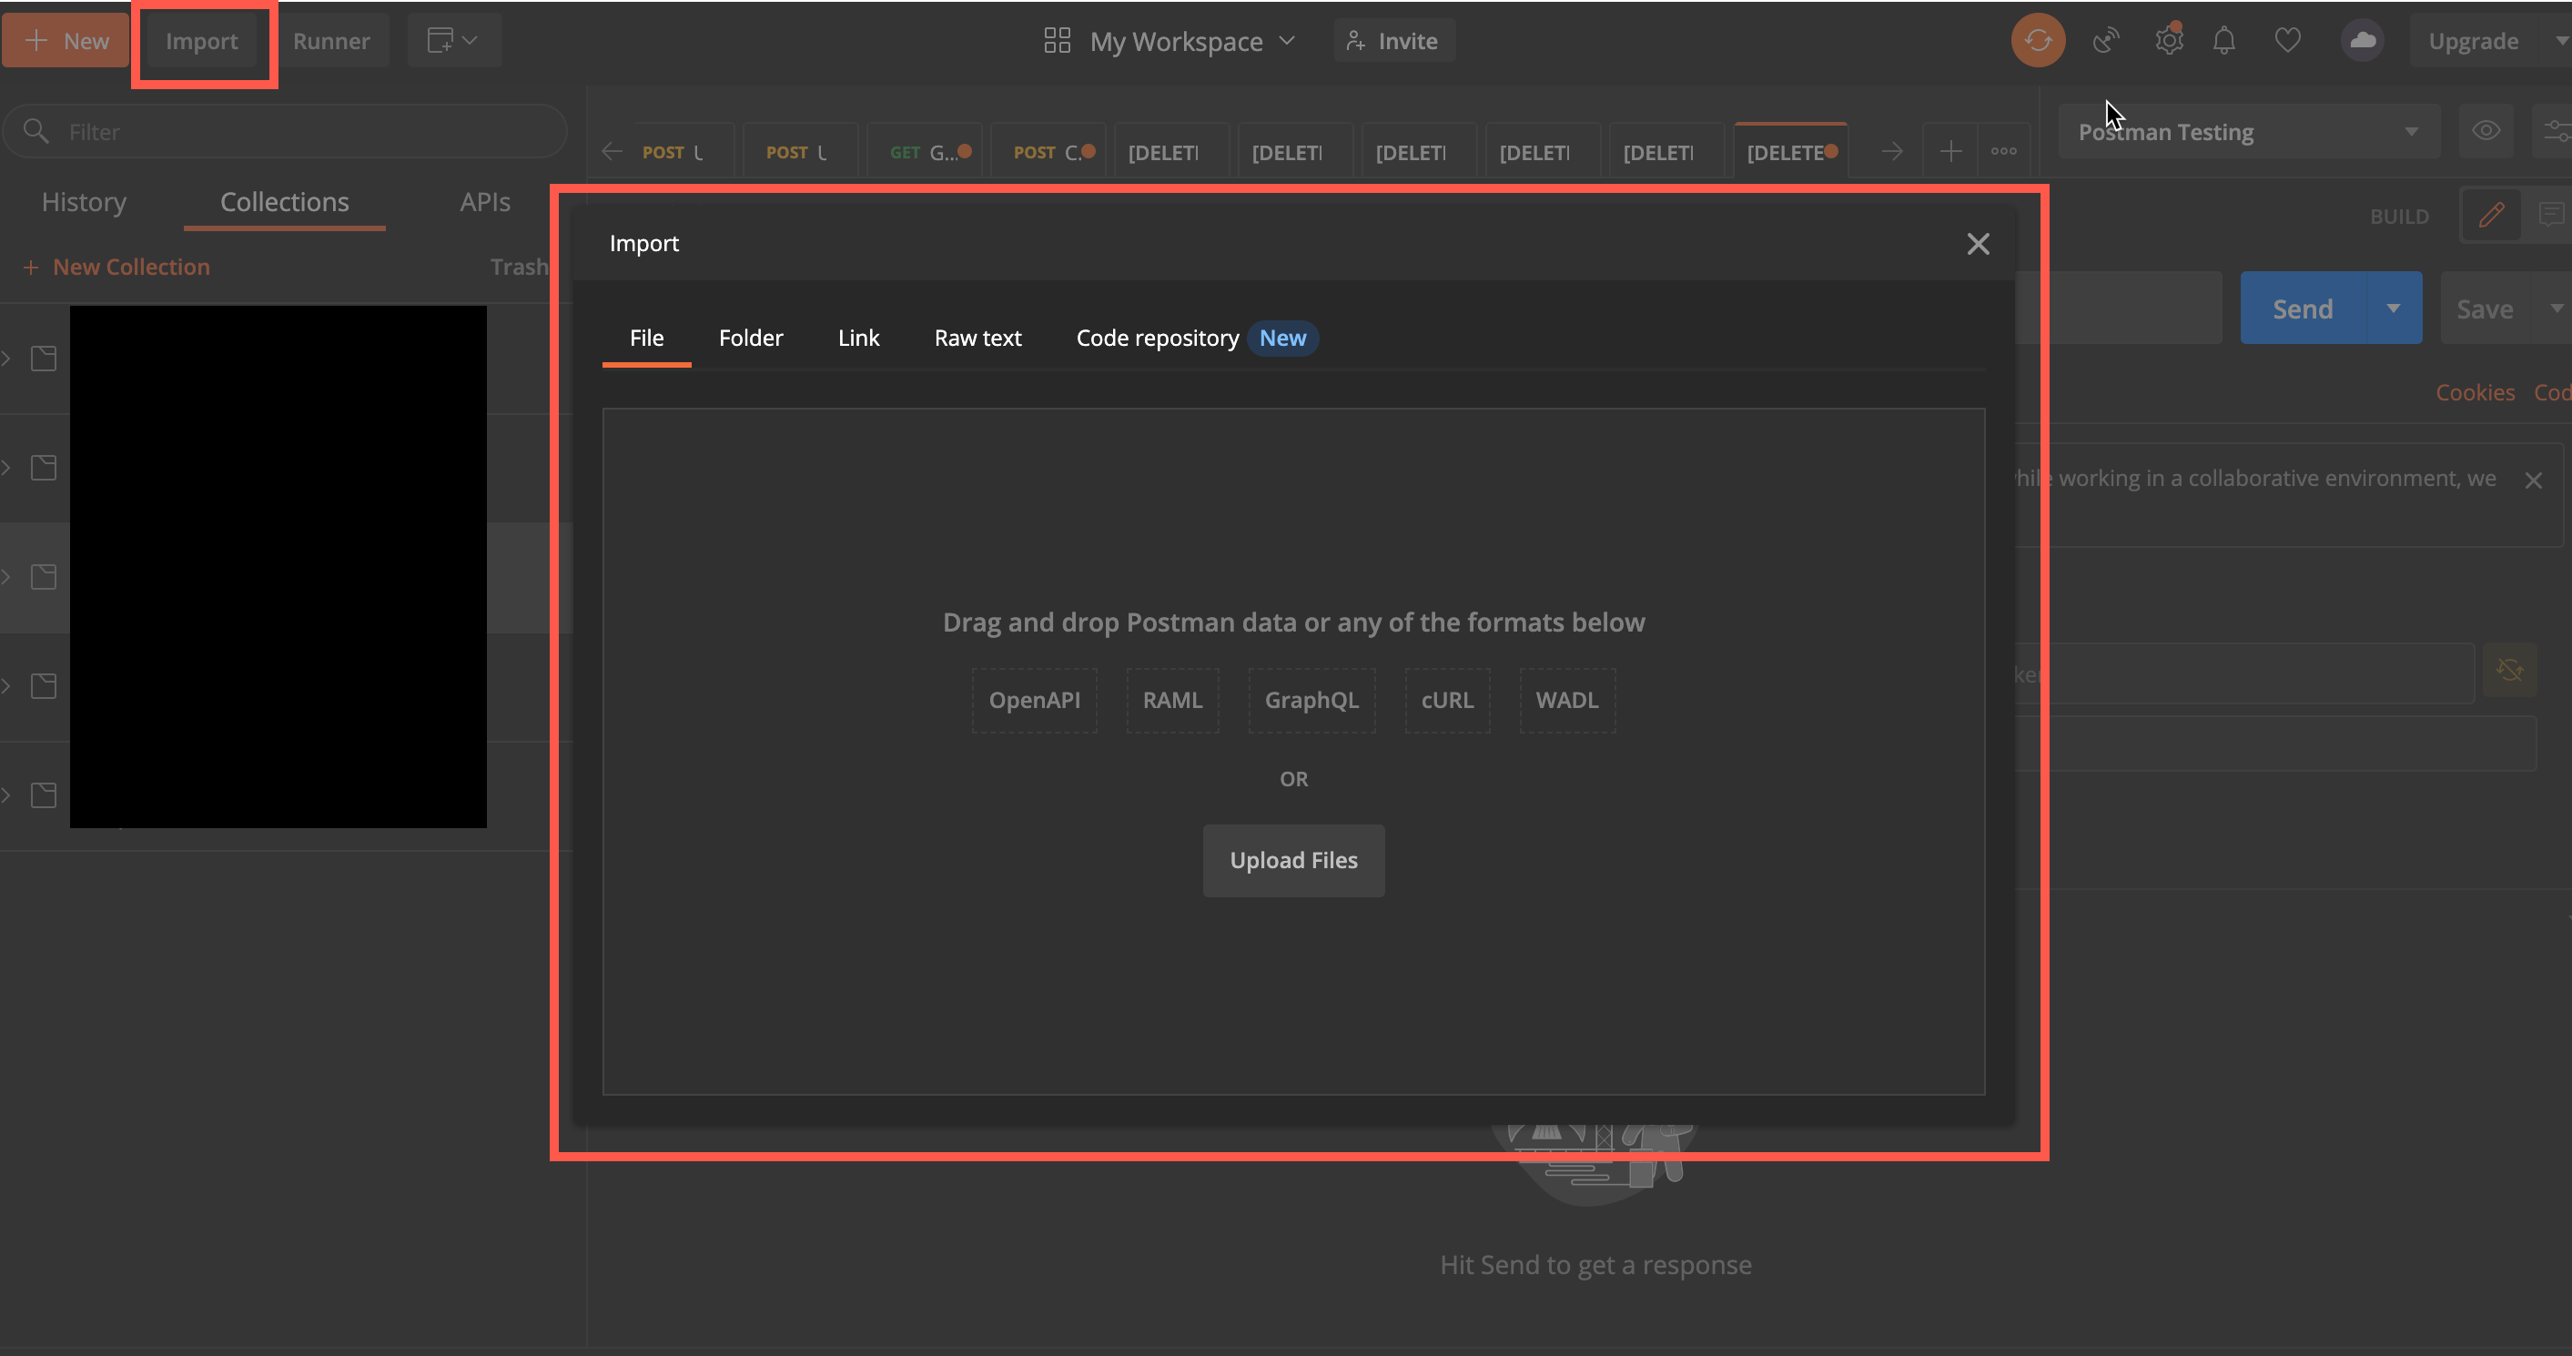The width and height of the screenshot is (2572, 1356).
Task: Click the search magnifier icon in Filter
Action: pos(35,131)
